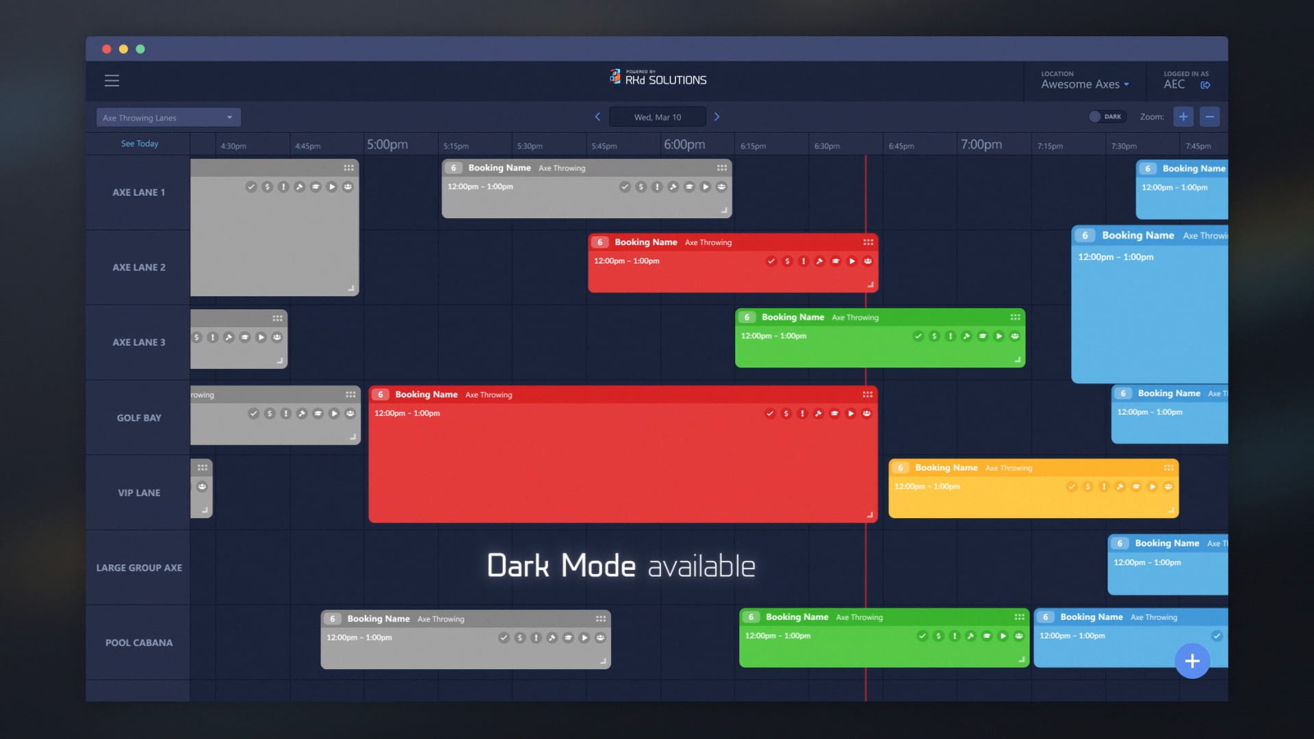Viewport: 1314px width, 739px height.
Task: Click the logout icon next to AEC
Action: [x=1205, y=85]
